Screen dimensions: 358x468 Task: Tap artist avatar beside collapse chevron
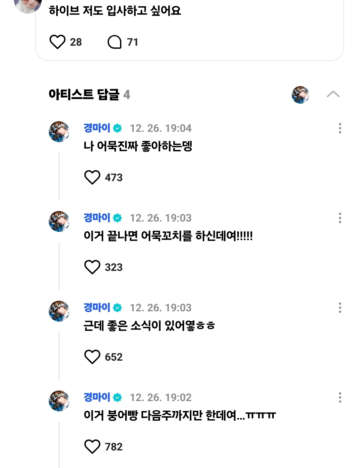tap(300, 95)
